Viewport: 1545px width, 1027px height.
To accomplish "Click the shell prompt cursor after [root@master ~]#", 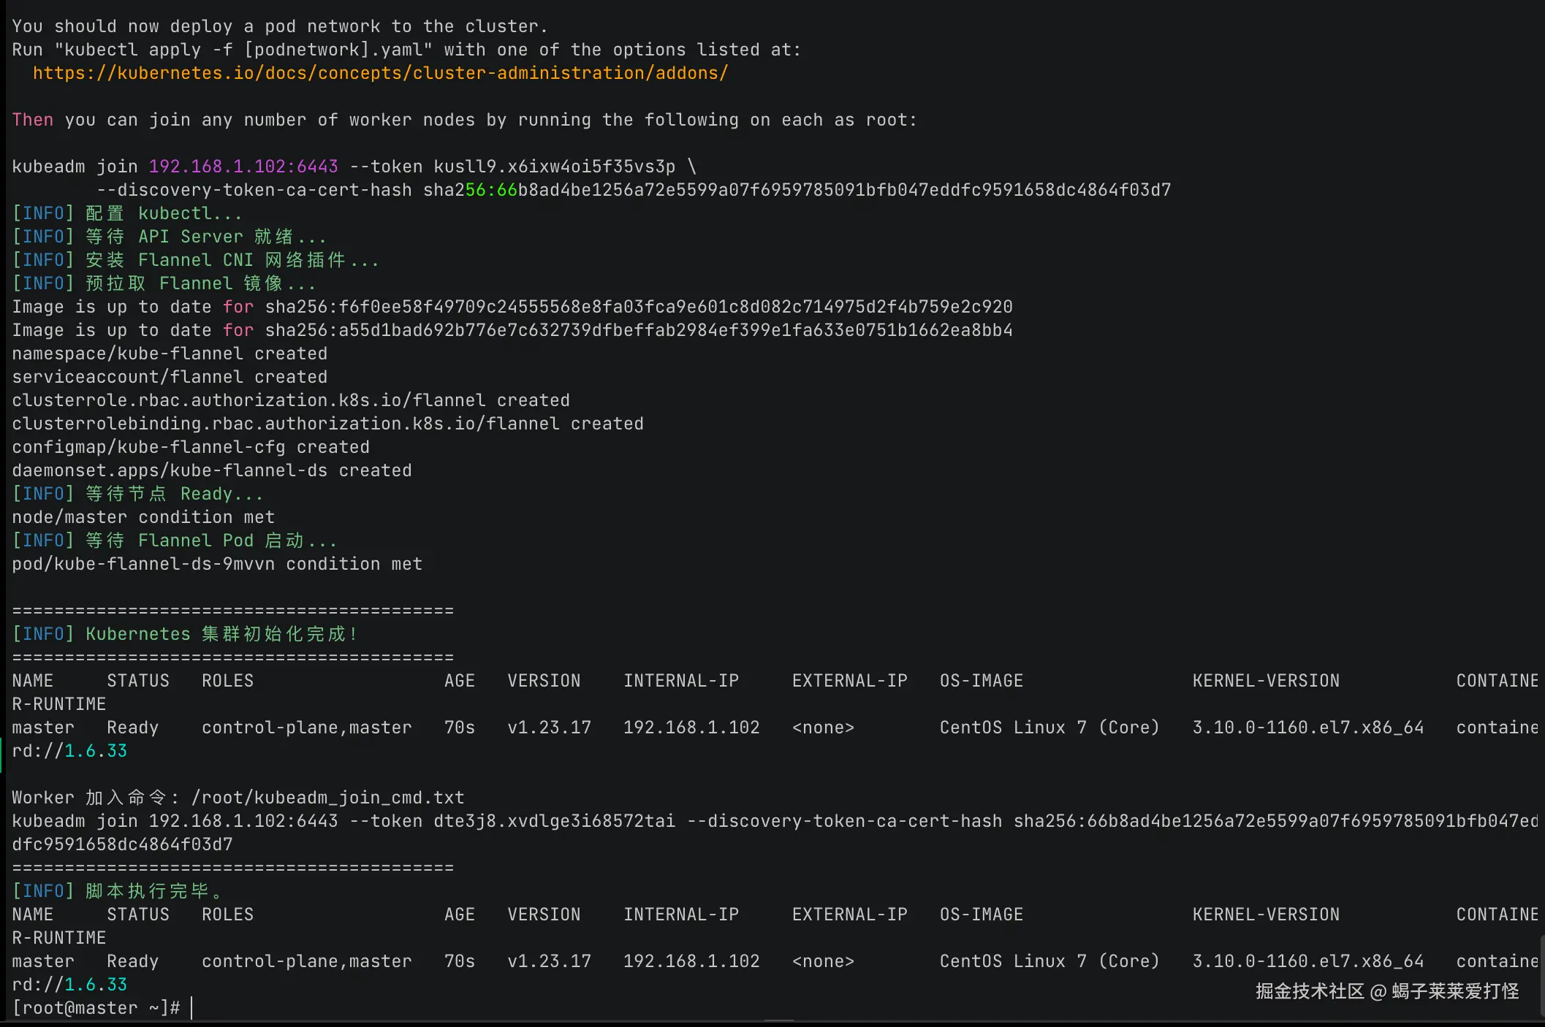I will (191, 1008).
